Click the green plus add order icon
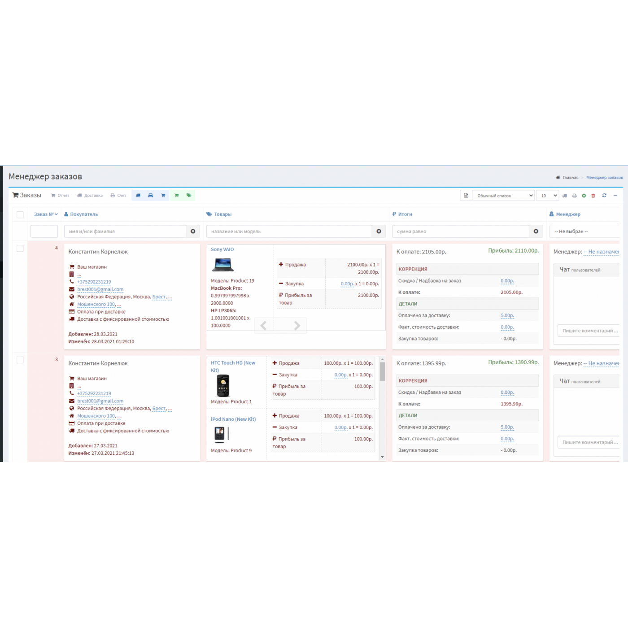 (x=584, y=196)
